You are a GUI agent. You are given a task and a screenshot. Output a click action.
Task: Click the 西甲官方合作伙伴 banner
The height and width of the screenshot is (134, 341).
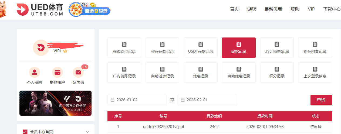(55, 103)
